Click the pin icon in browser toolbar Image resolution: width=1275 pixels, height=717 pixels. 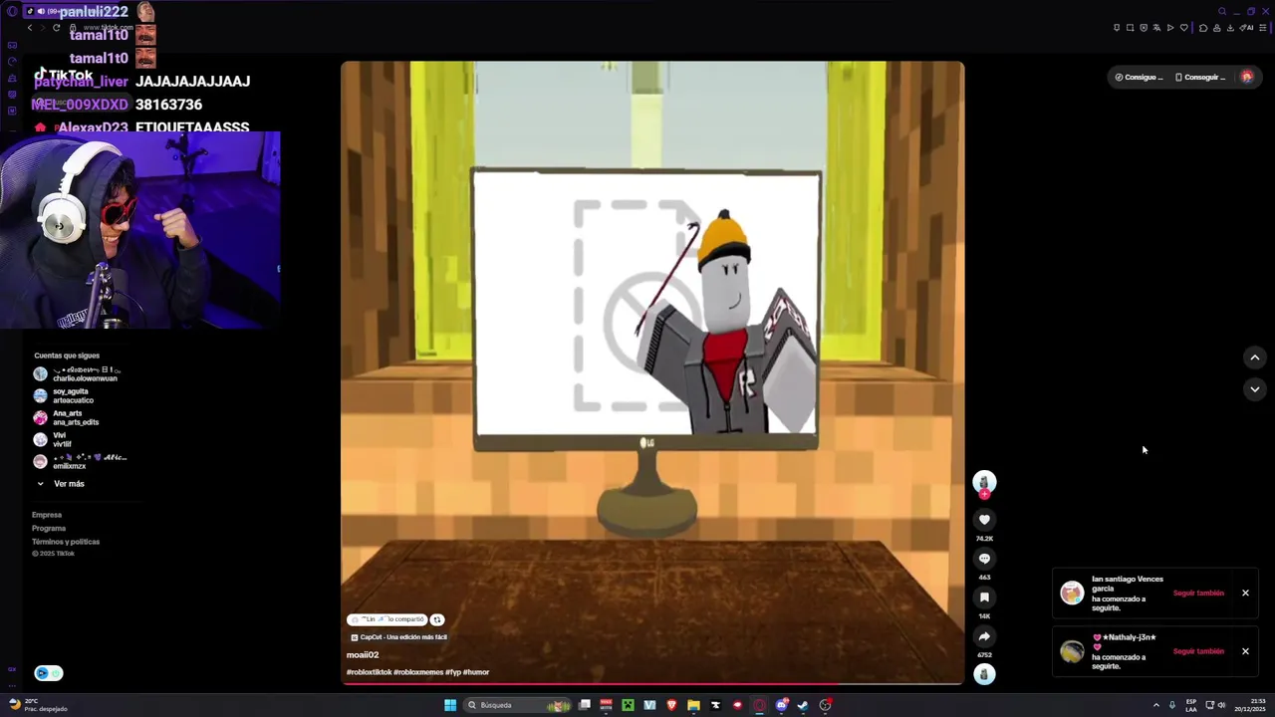tap(1117, 28)
